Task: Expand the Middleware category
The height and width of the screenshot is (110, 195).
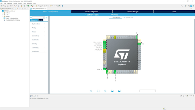Action: 38,52
